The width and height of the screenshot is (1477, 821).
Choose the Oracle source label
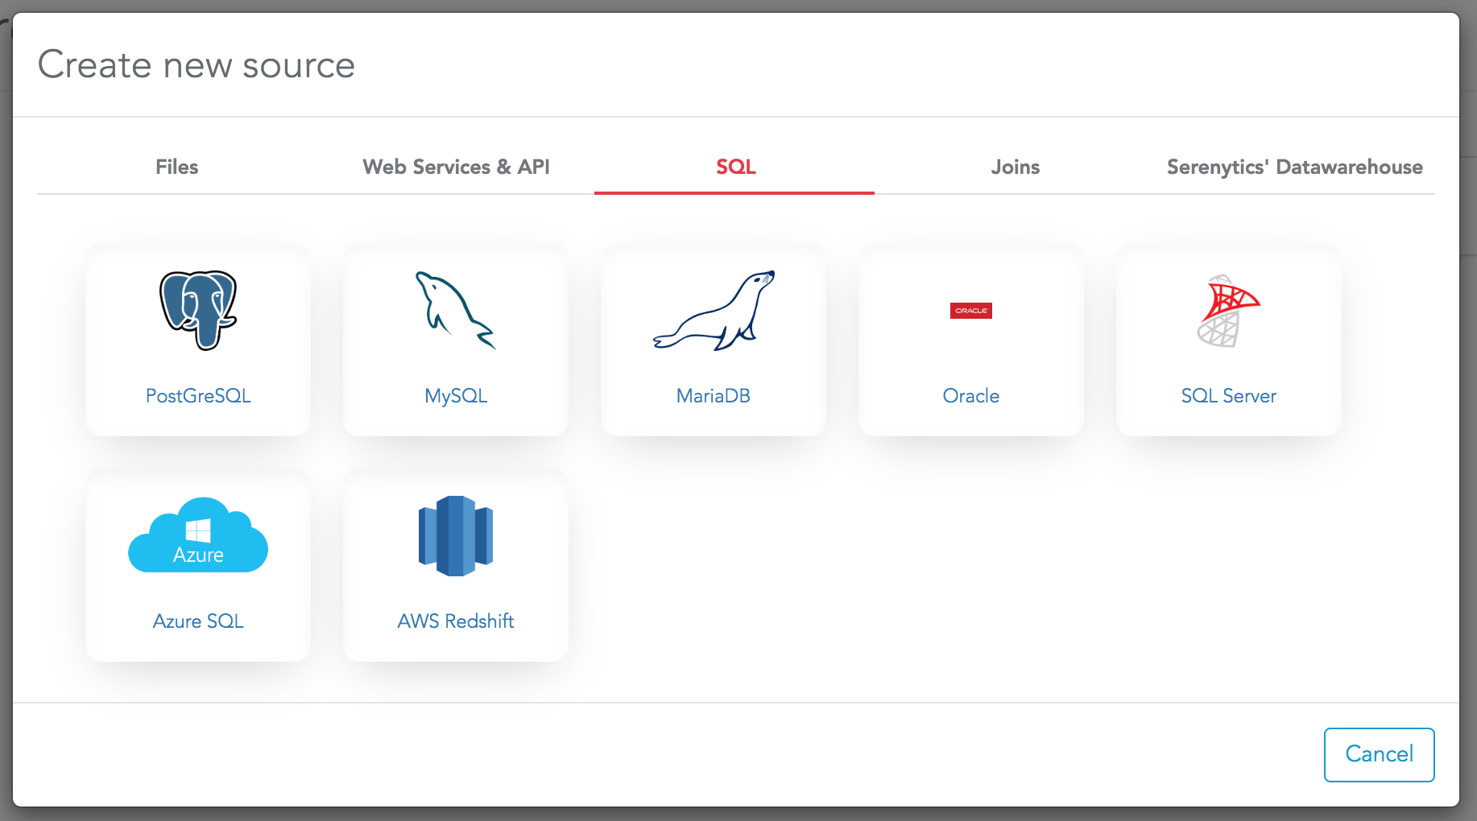click(971, 396)
